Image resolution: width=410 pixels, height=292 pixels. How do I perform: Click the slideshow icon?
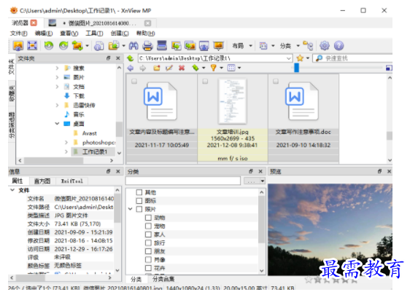[219, 46]
